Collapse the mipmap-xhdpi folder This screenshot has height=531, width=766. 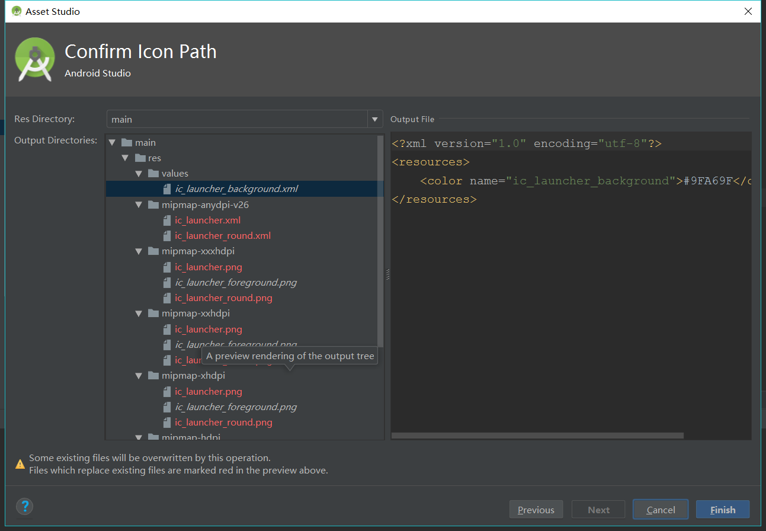click(x=139, y=376)
